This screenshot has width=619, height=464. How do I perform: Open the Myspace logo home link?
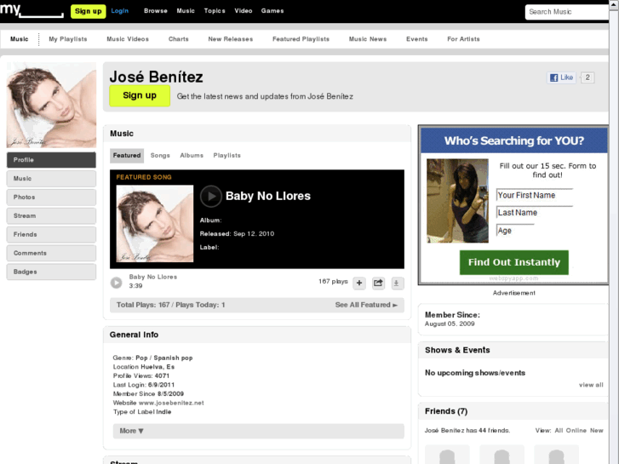32,10
